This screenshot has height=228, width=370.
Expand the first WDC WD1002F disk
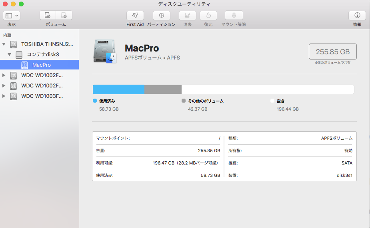(4, 75)
